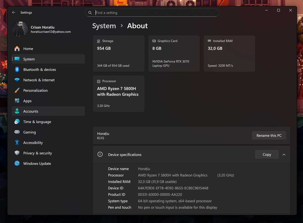The image size is (303, 223).
Task: Click the 32,0 GB (31,9 GB usable) value
Action: 157,182
